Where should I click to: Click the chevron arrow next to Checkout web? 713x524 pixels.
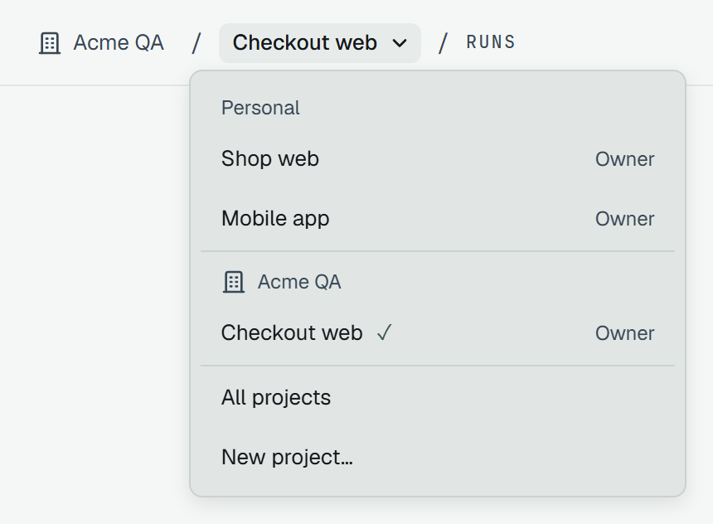[x=400, y=43]
